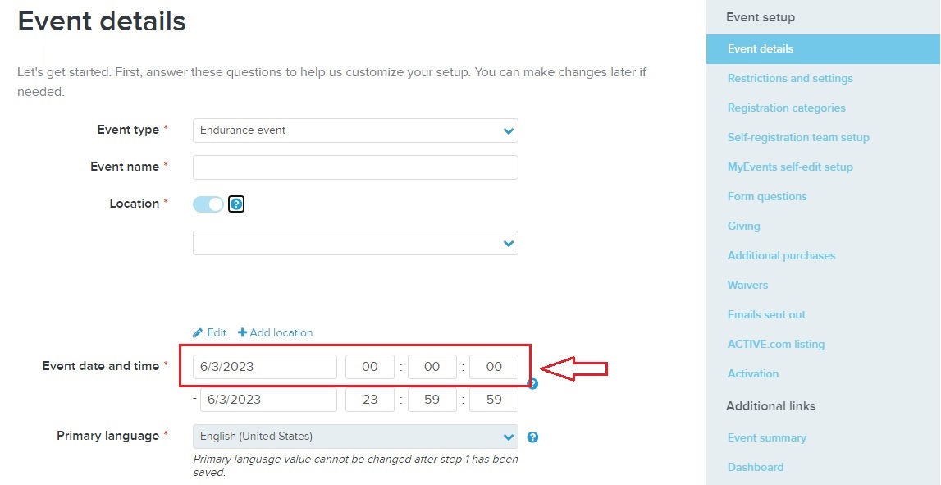
Task: Click the plus Add location link
Action: click(276, 332)
